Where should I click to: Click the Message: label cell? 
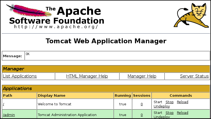(13, 56)
